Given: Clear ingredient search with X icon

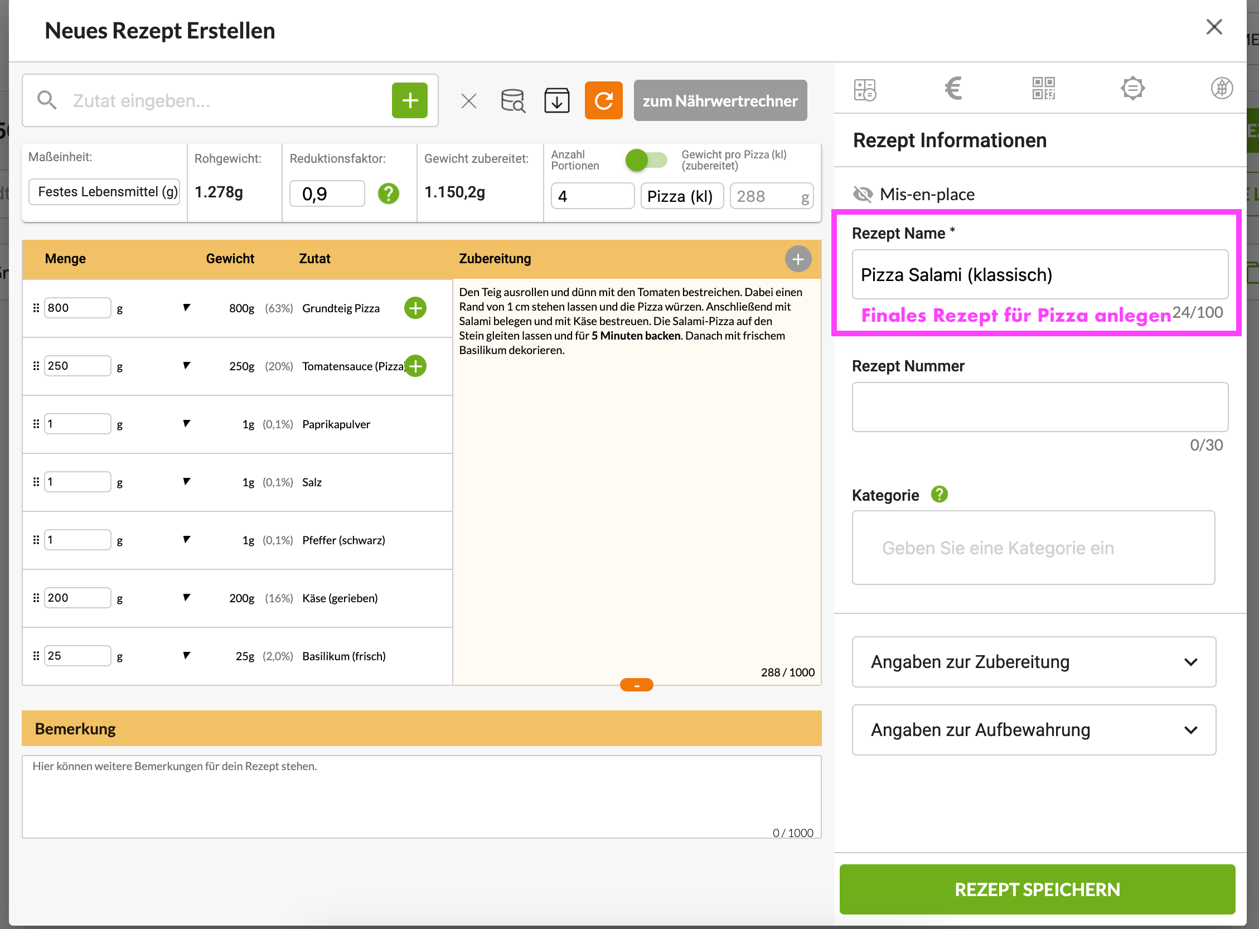Looking at the screenshot, I should pos(468,101).
